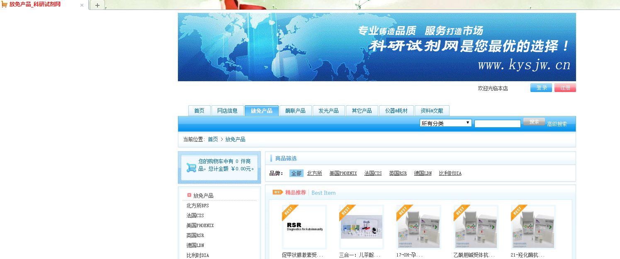Close the browser tab 放免产品_科研试剂网
Screen dimensions: 620x259
click(x=82, y=5)
